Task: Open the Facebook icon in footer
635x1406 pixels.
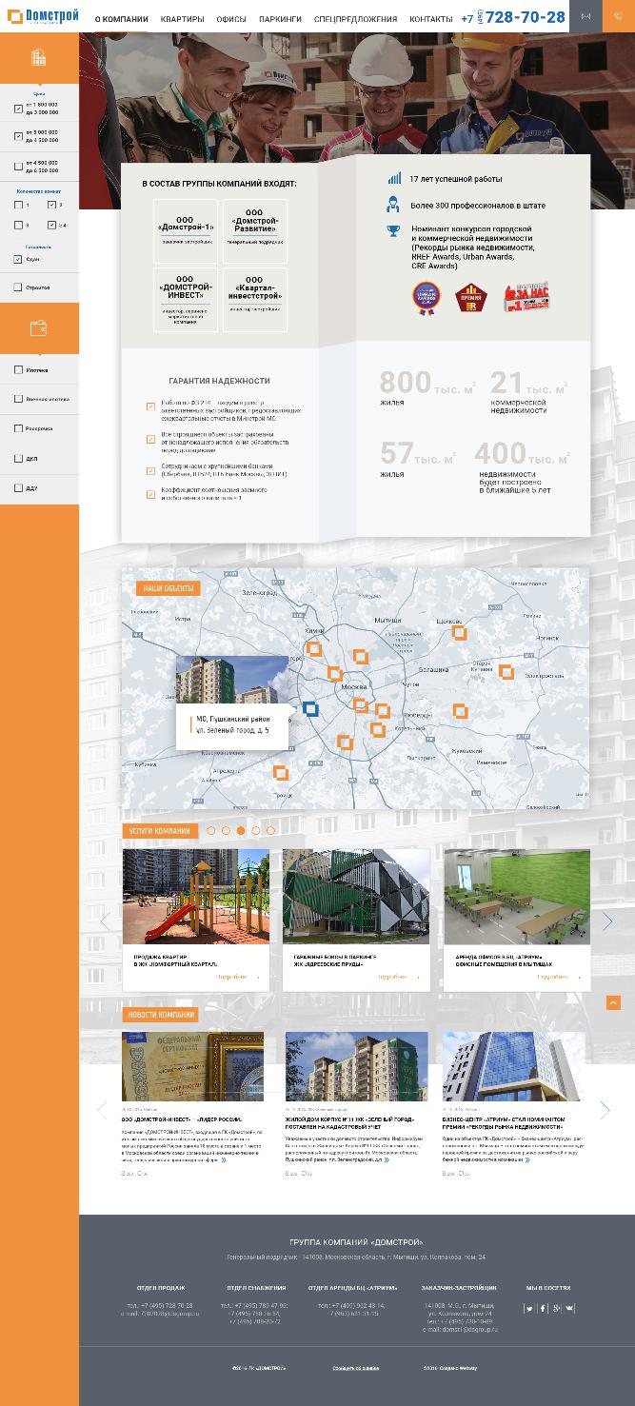Action: tap(543, 1308)
